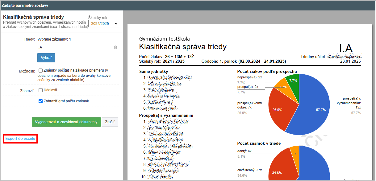Click the date 23.01.2025 in the preview
Image resolution: width=376 pixels, height=181 pixels.
[x=350, y=61]
